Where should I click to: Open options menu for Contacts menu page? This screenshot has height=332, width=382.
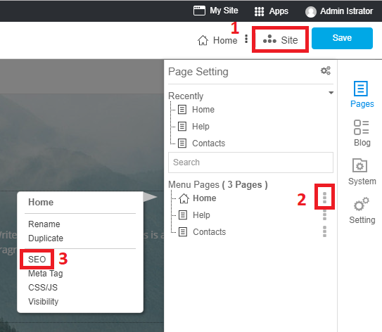(x=324, y=231)
